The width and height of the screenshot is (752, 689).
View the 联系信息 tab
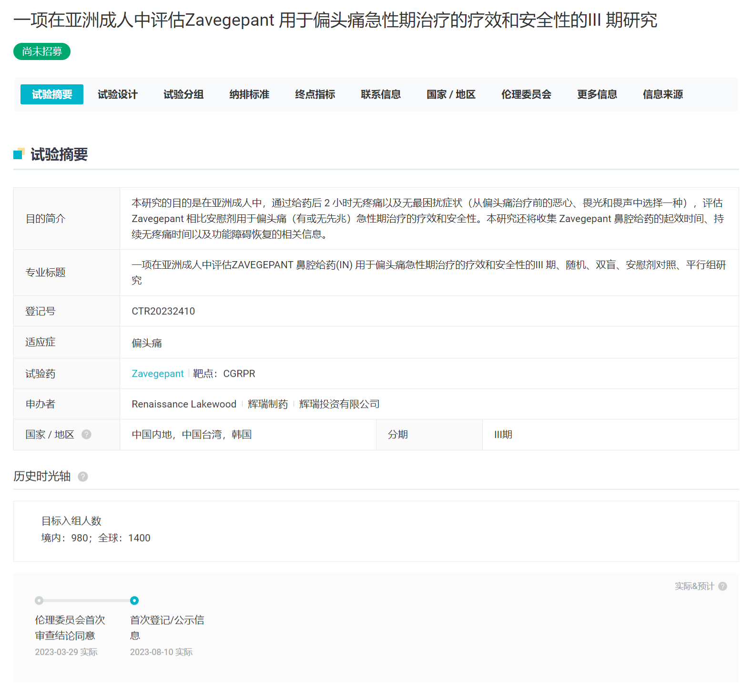point(381,94)
